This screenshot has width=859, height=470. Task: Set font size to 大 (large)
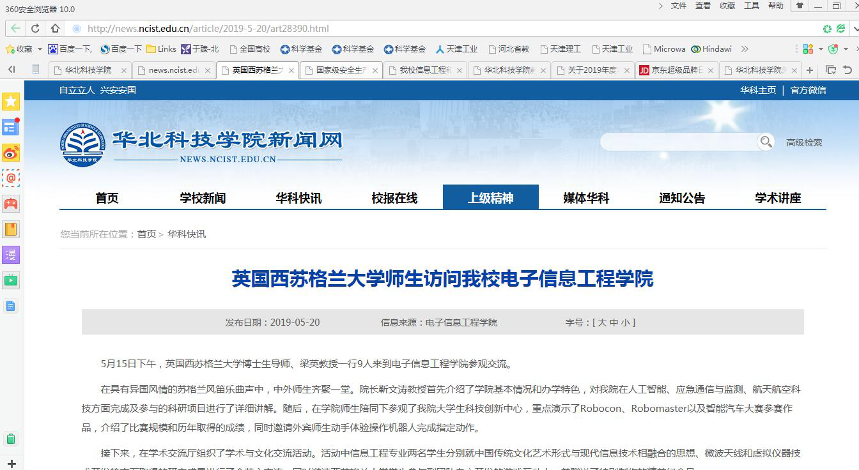coord(601,322)
